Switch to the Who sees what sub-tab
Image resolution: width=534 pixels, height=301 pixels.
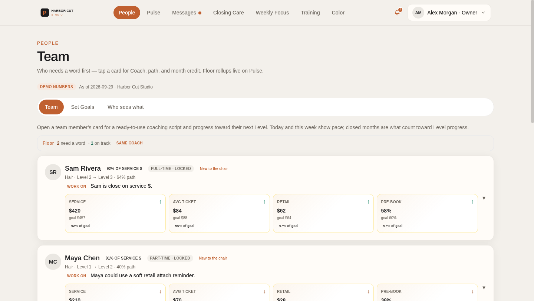[126, 107]
